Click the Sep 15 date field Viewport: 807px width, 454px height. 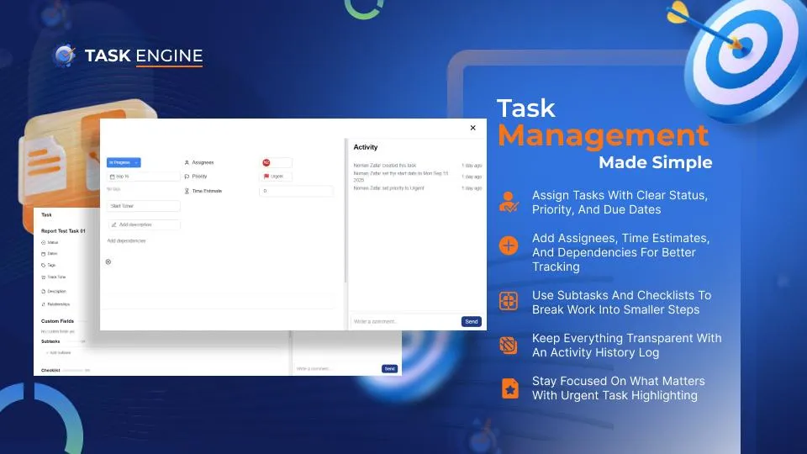click(x=143, y=177)
